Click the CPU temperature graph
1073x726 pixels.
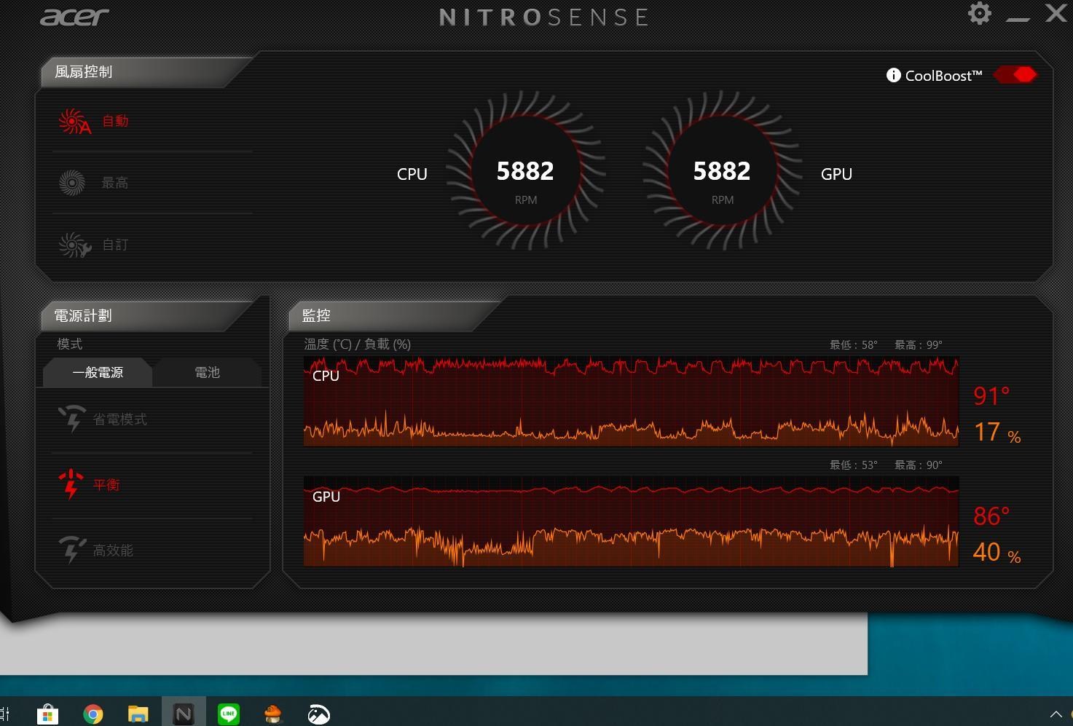click(x=631, y=401)
